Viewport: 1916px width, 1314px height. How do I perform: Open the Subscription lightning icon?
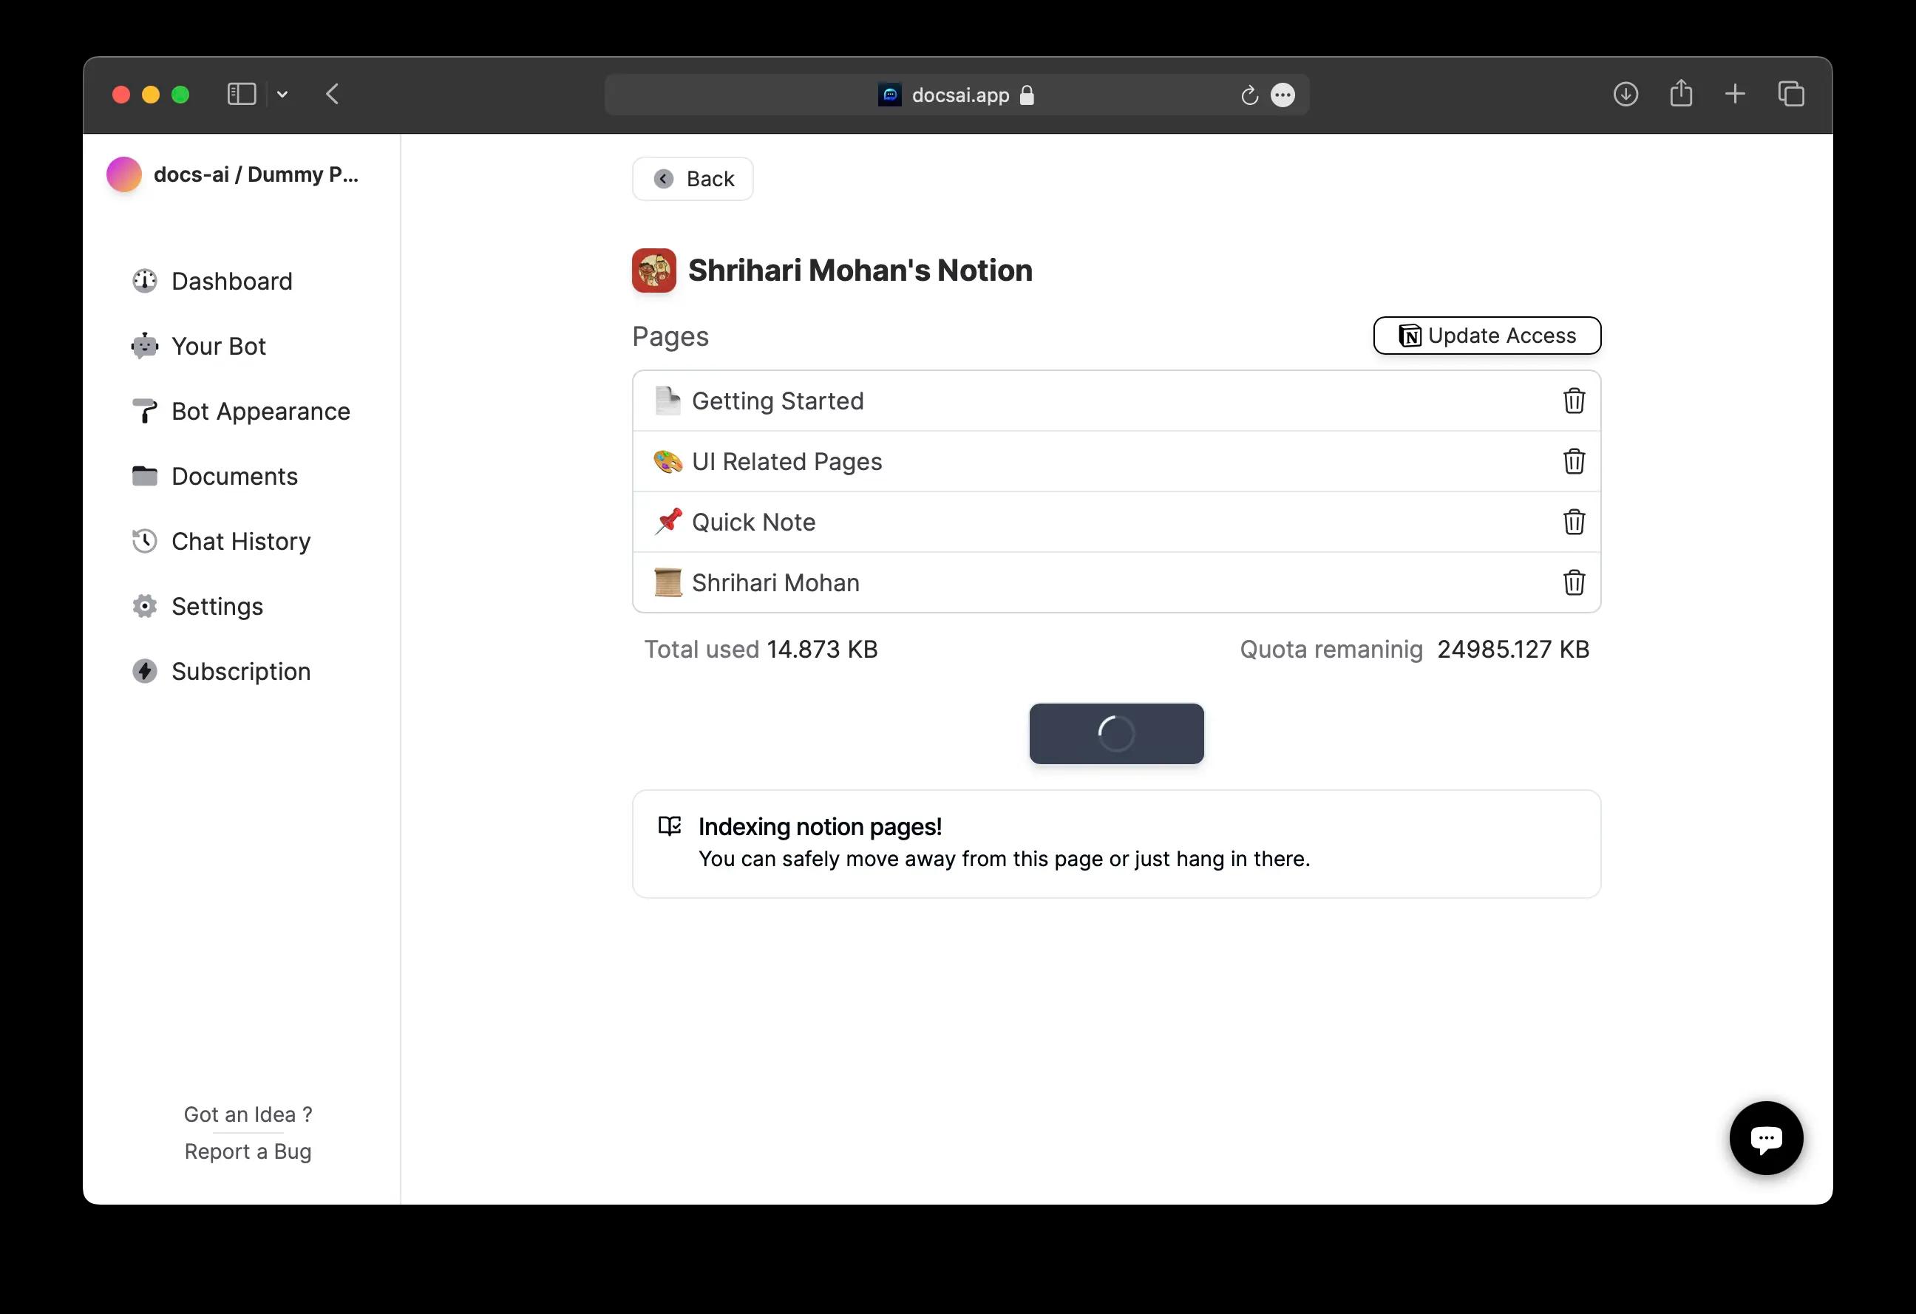coord(144,671)
